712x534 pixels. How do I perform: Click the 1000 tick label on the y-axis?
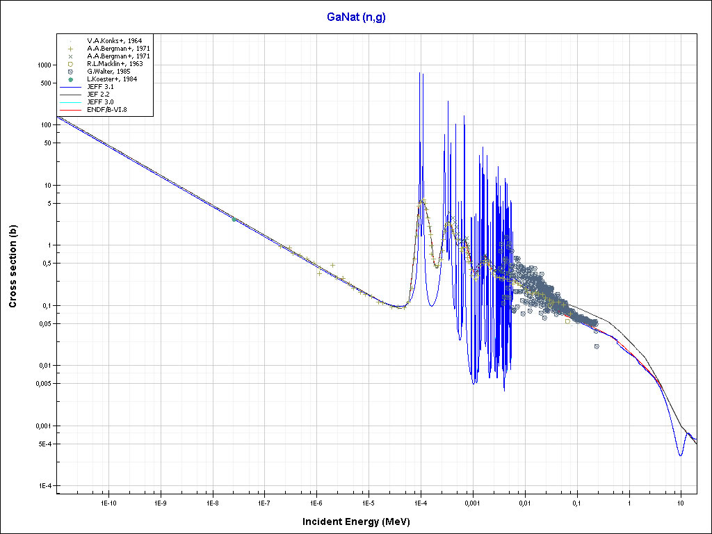click(44, 65)
